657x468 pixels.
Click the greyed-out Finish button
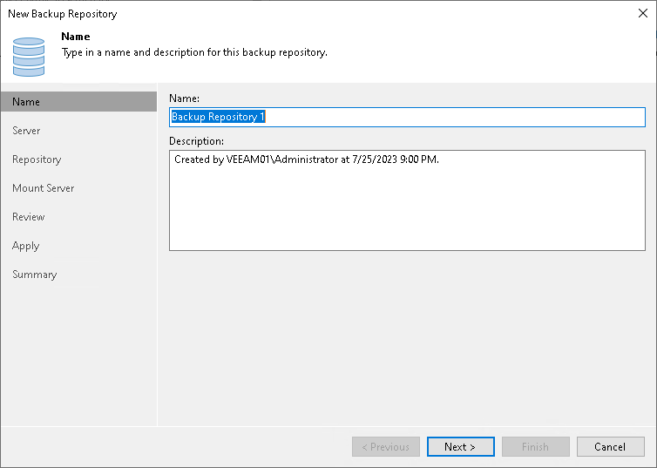pos(535,447)
